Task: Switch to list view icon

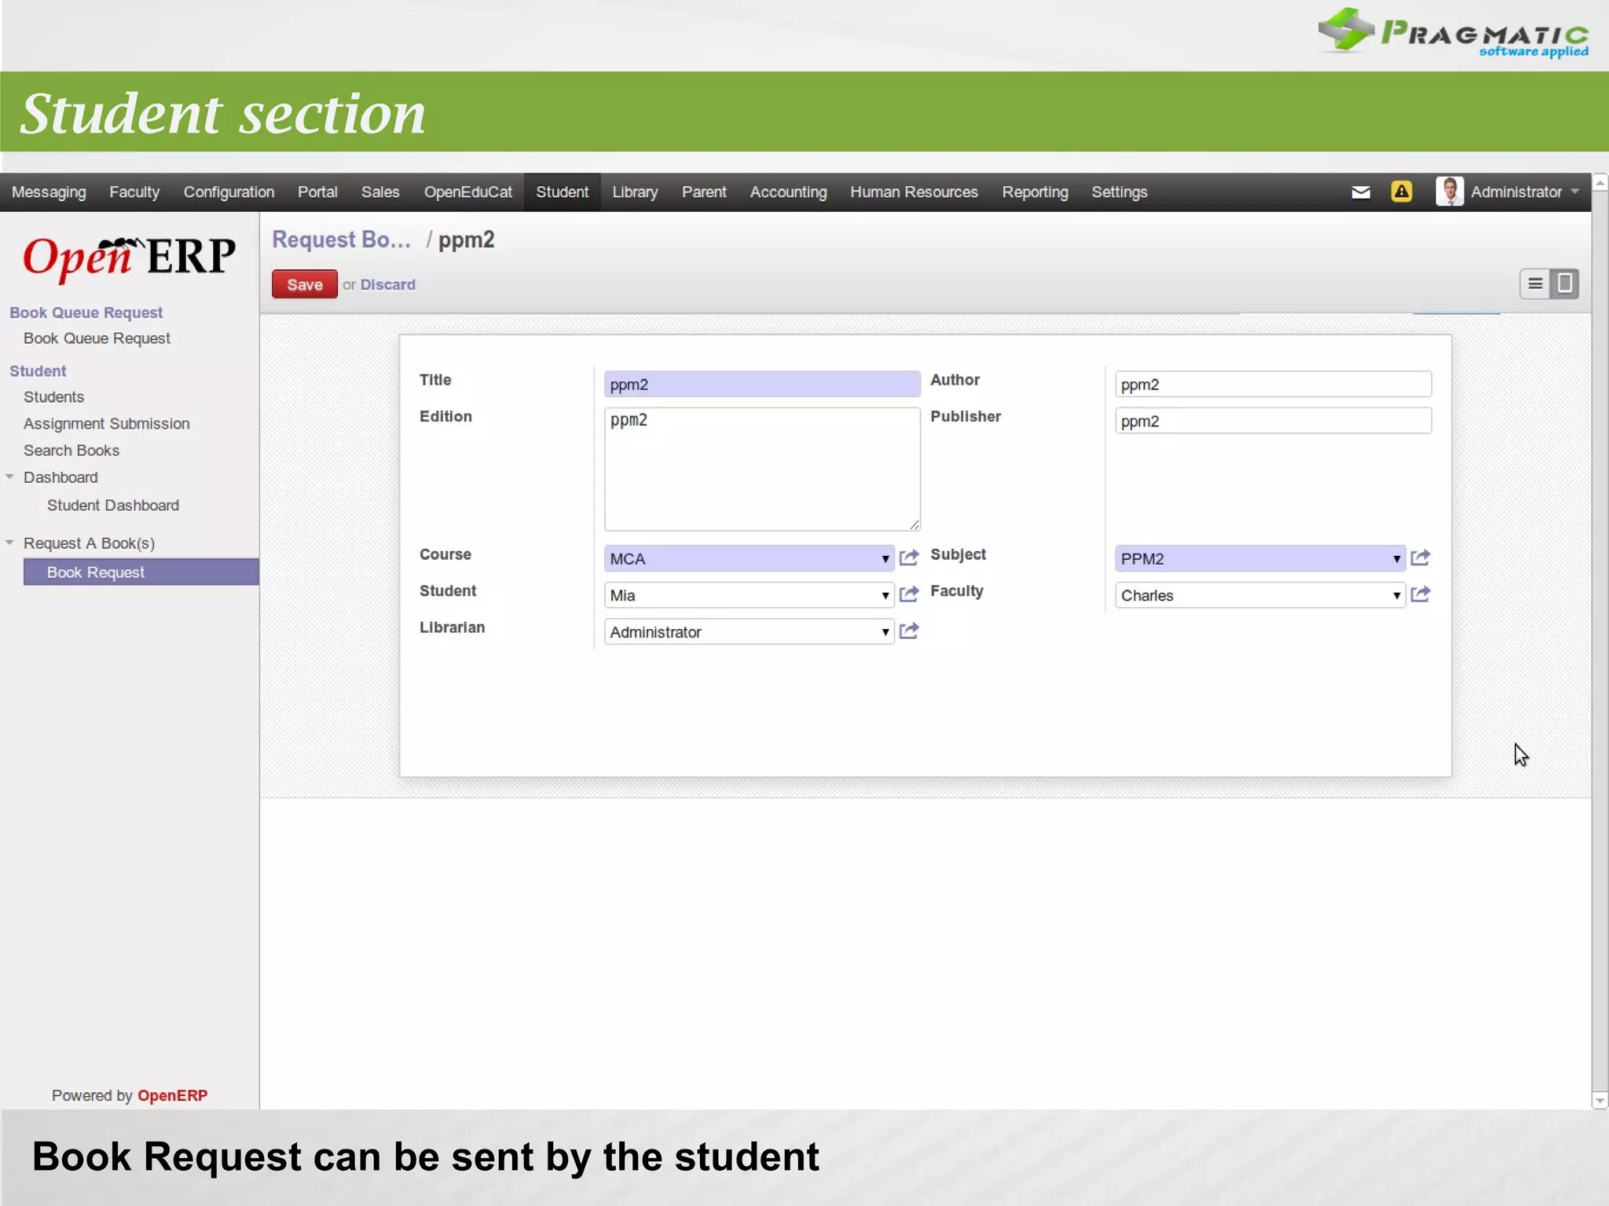Action: tap(1535, 284)
